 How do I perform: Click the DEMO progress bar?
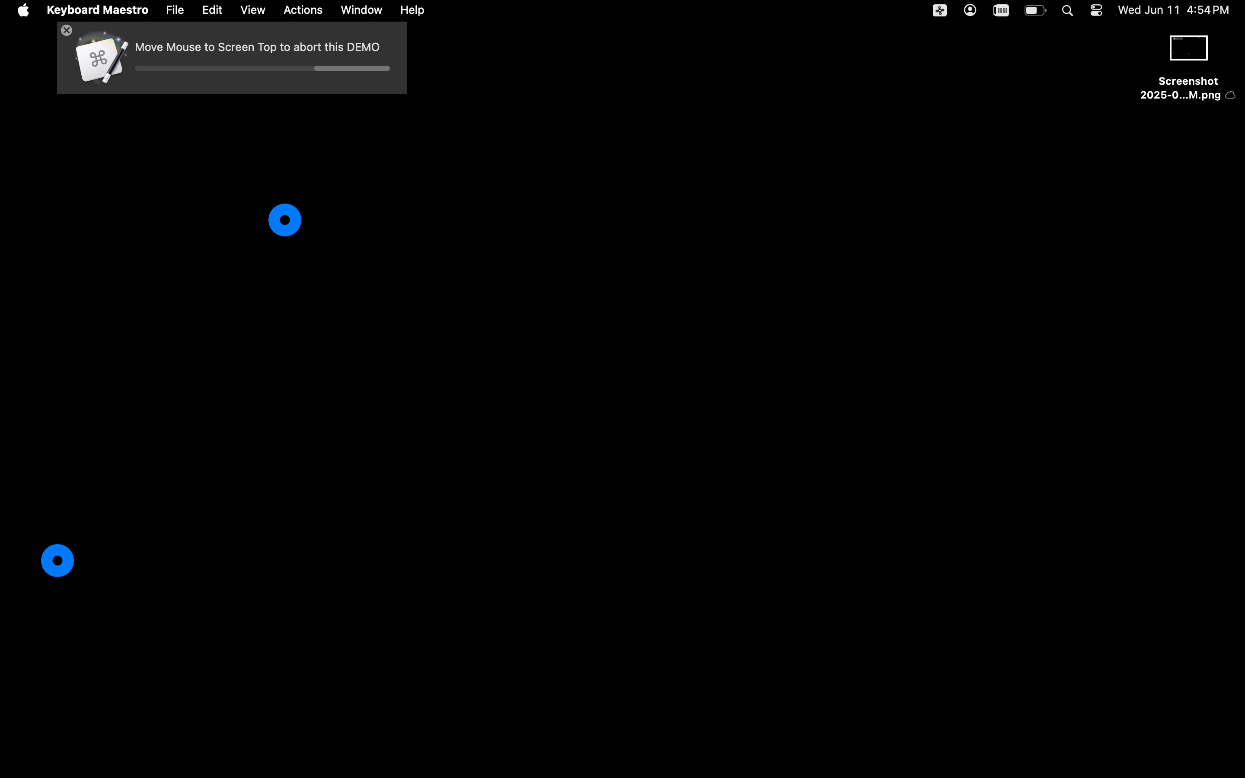[262, 68]
